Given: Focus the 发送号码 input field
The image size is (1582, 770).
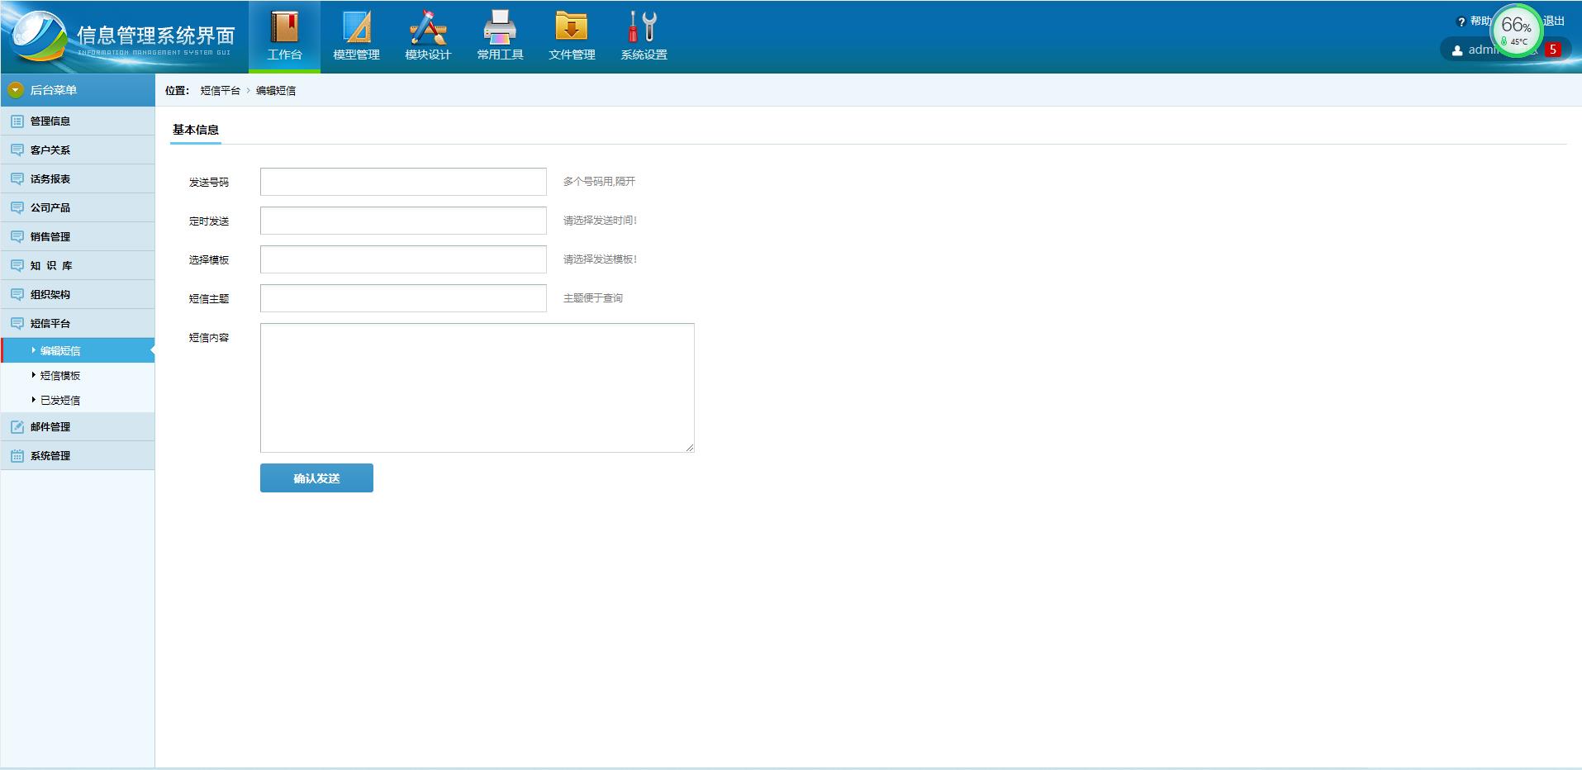Looking at the screenshot, I should coord(403,182).
